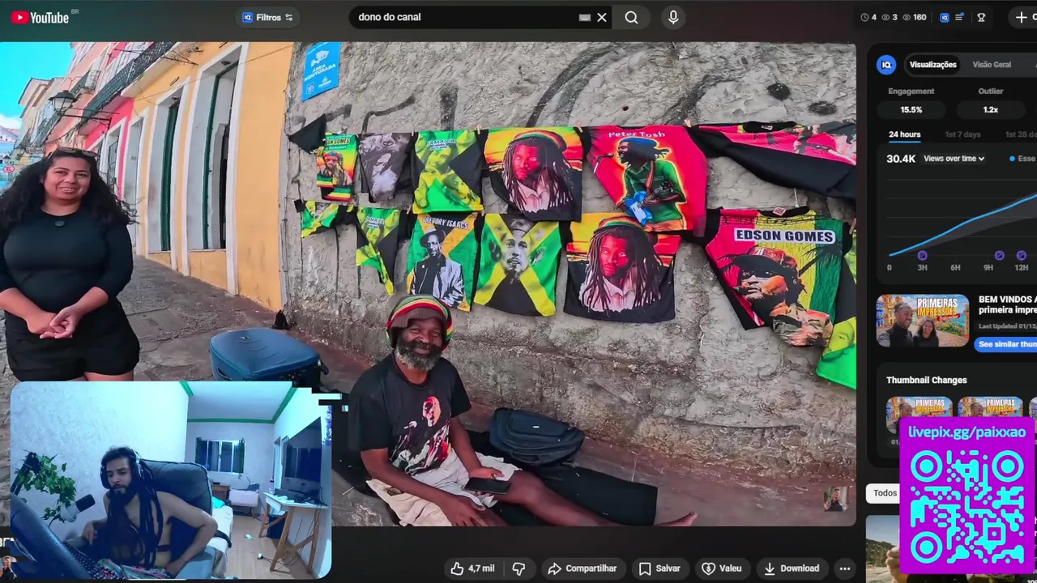
Task: Open the YouTube home logo
Action: point(40,17)
